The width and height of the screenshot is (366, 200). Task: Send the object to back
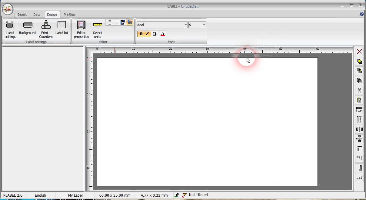(x=359, y=71)
